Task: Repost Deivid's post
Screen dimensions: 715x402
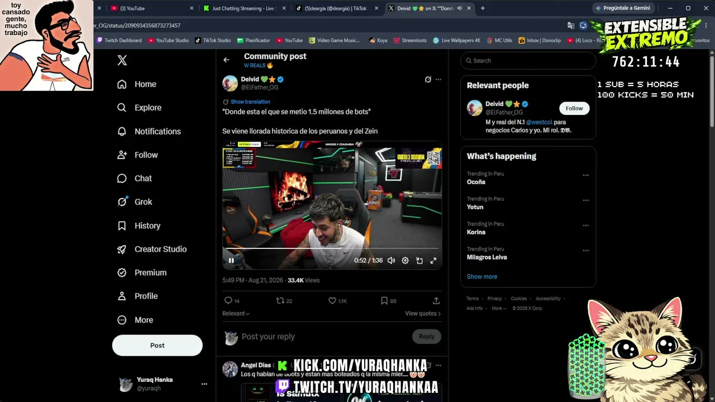Action: point(280,300)
